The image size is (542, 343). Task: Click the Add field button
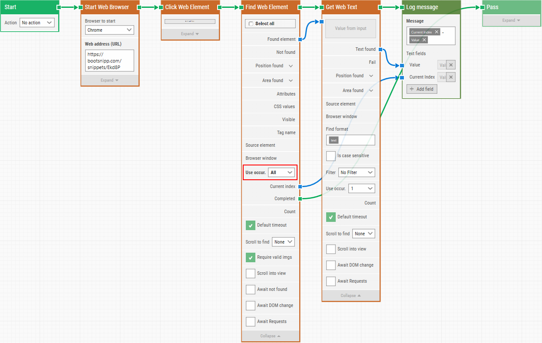pos(422,89)
